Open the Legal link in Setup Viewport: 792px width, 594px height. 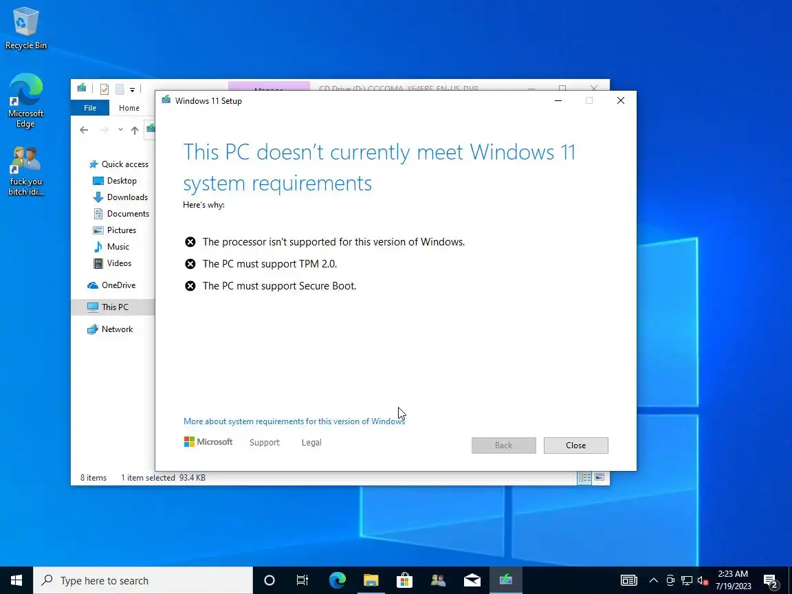[x=311, y=443]
